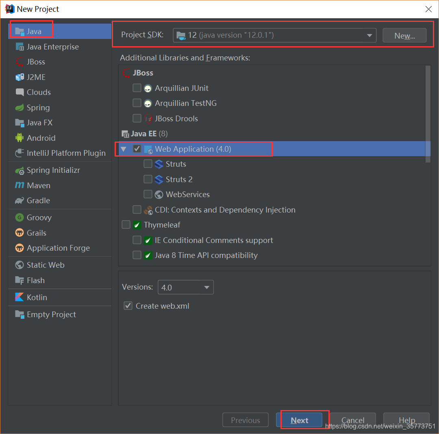The height and width of the screenshot is (434, 439).
Task: Select Empty Project type
Action: tap(60, 314)
